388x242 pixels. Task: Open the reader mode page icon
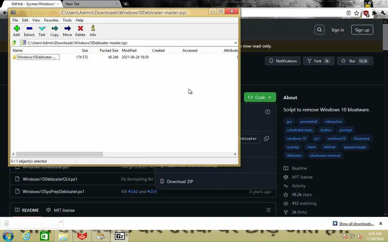click(349, 13)
